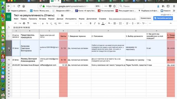Click the print icon in the toolbar
The width and height of the screenshot is (177, 99).
click(x=24, y=23)
